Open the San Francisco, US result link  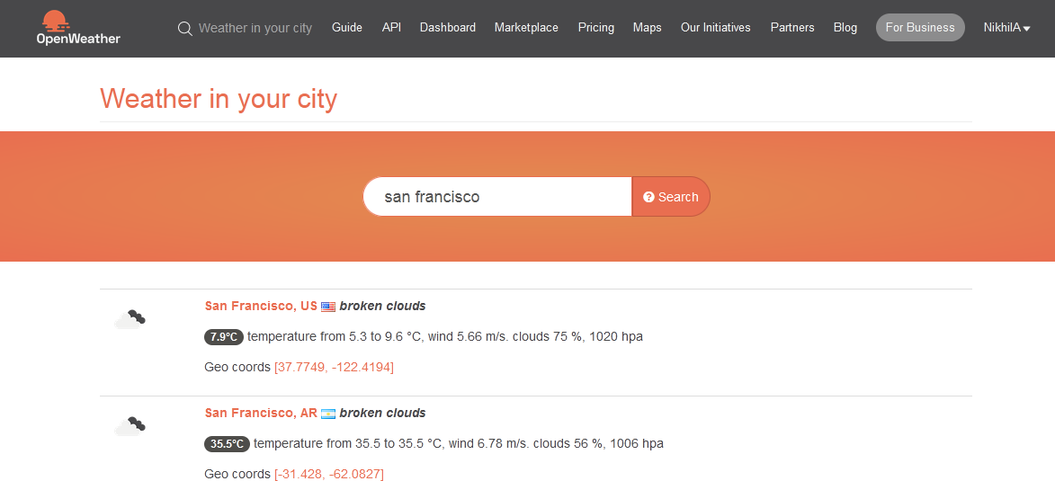click(261, 306)
